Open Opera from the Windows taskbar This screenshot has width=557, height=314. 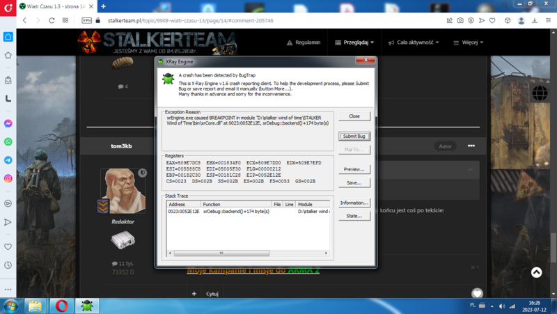point(61,306)
